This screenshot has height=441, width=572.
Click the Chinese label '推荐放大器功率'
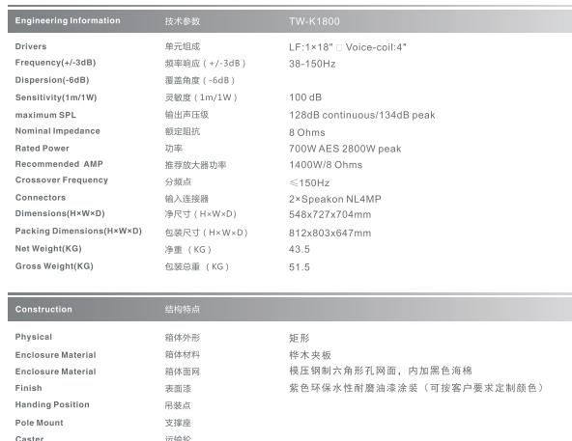(195, 165)
